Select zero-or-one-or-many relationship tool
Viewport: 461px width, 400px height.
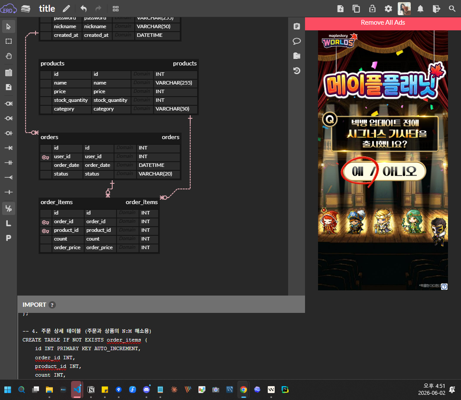[9, 104]
